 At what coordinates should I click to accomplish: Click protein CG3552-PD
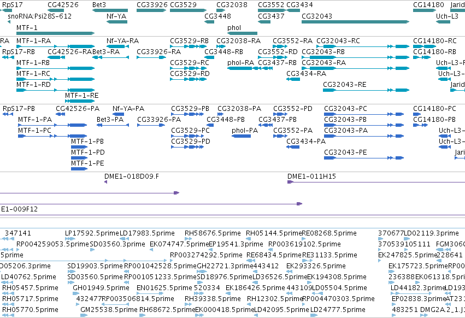293,109
